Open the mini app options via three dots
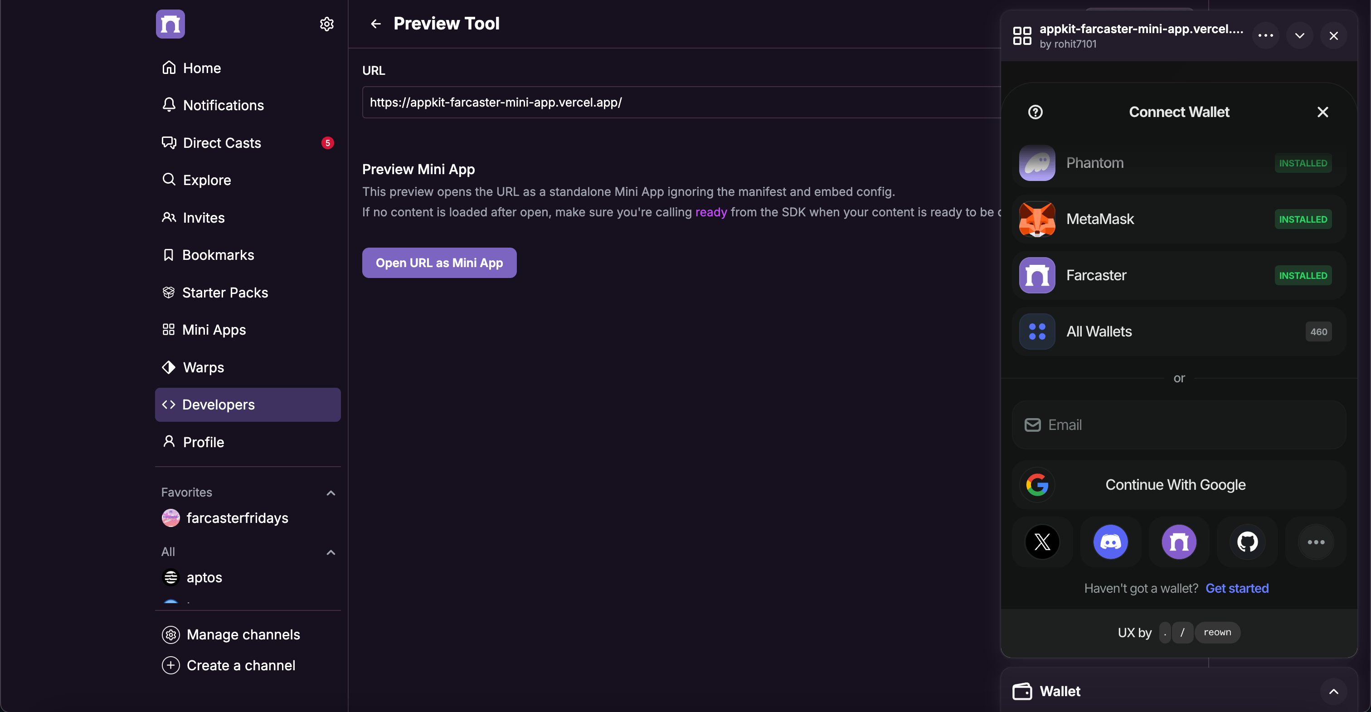The height and width of the screenshot is (712, 1371). pos(1266,35)
